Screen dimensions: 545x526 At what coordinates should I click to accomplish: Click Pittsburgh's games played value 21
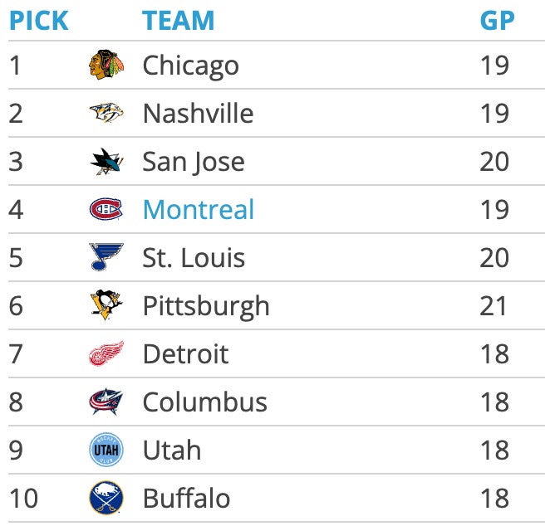click(494, 306)
